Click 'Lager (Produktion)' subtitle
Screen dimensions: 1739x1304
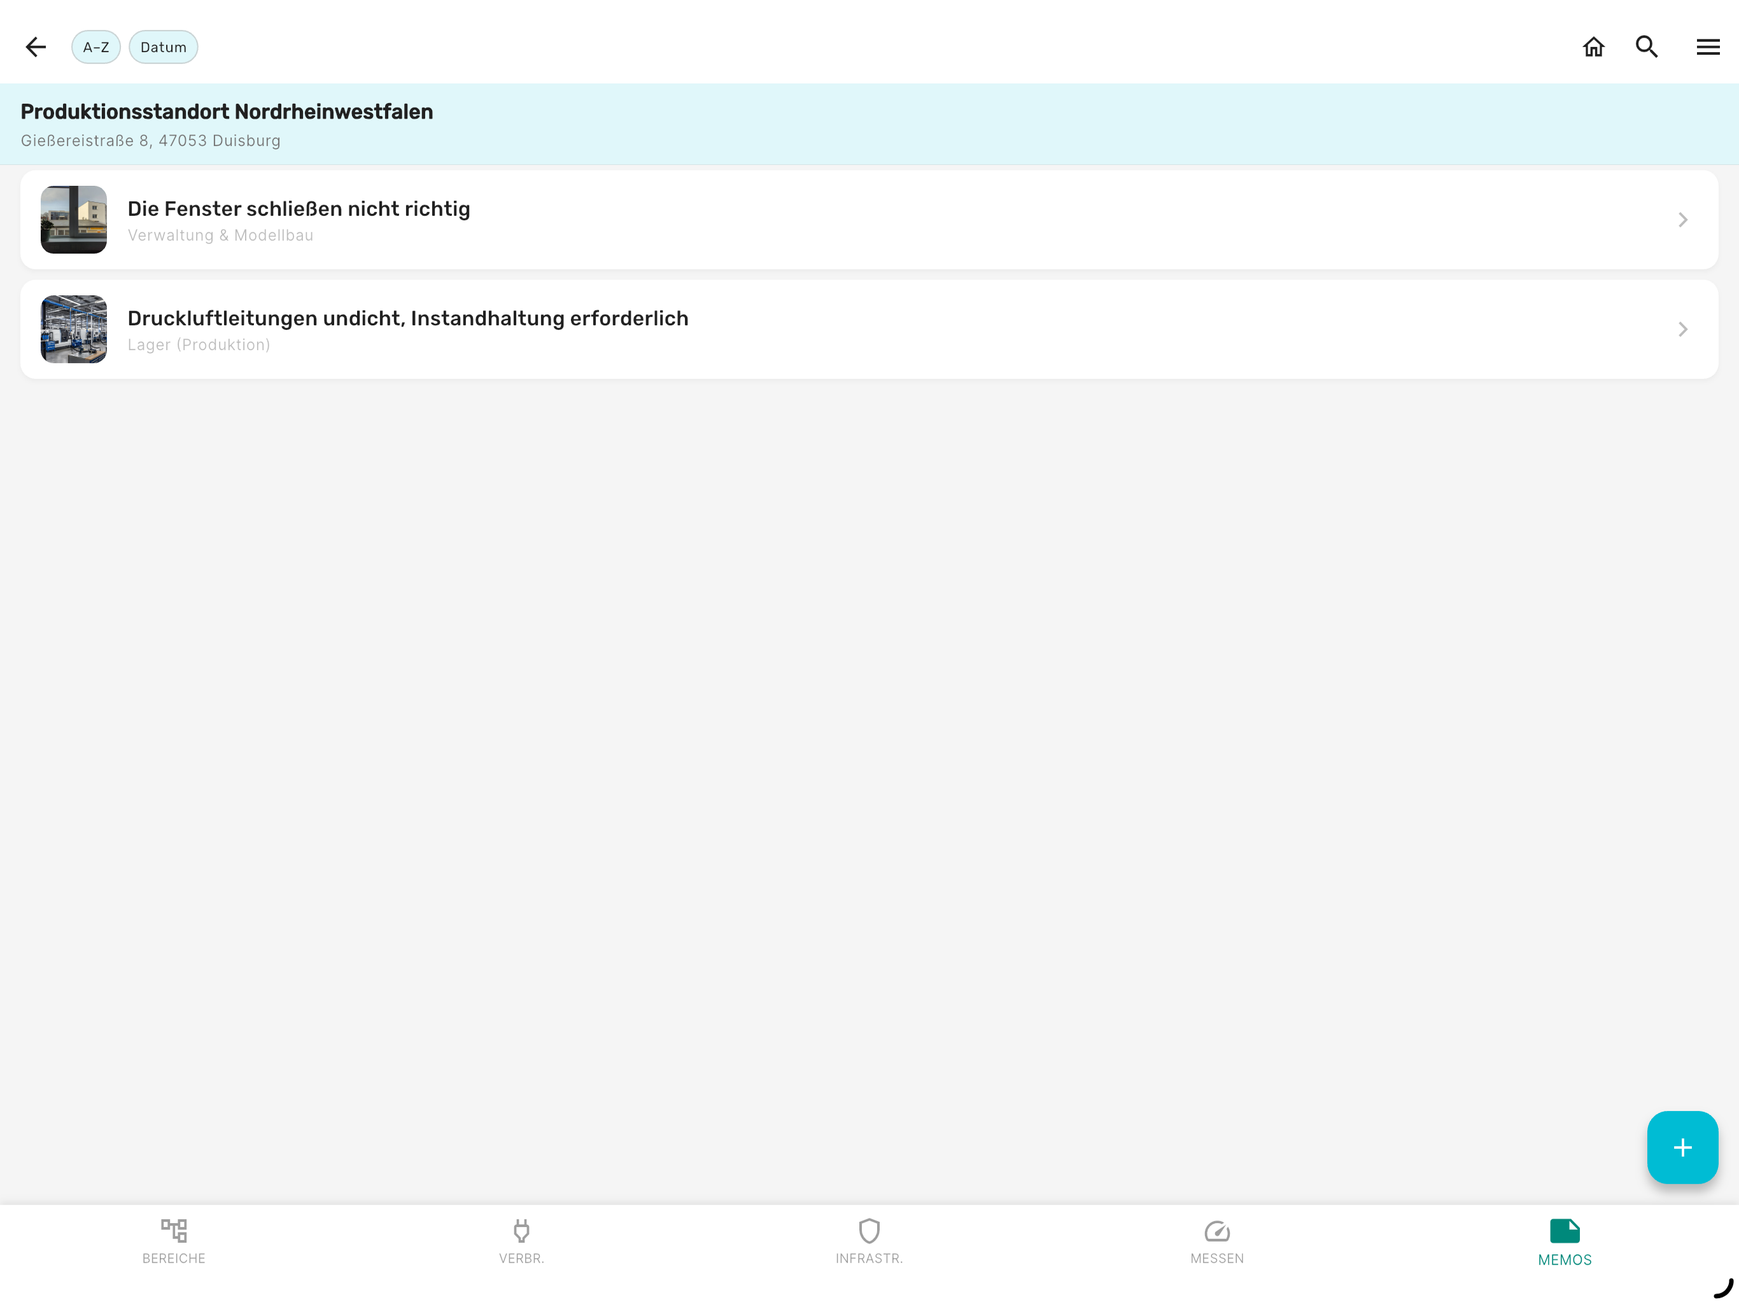199,344
